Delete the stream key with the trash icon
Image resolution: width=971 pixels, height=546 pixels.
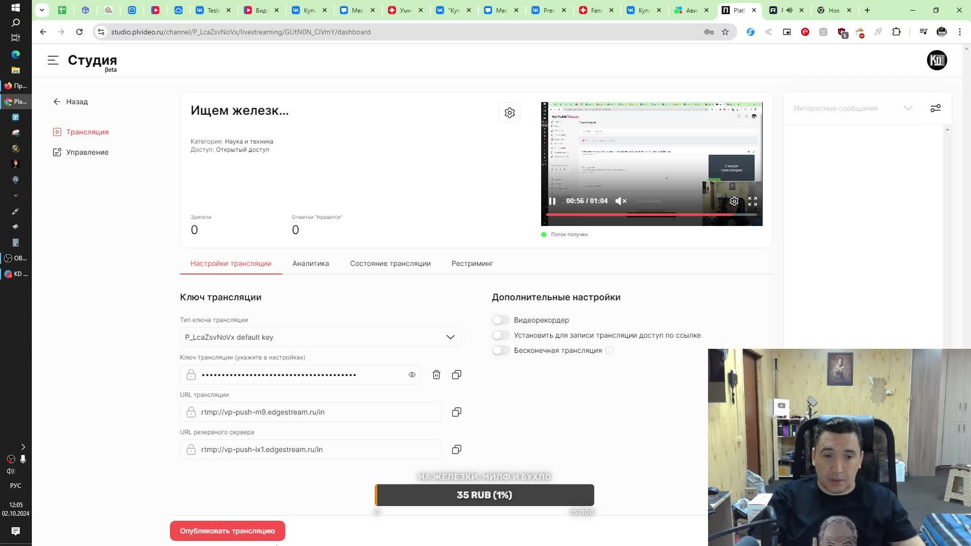(x=436, y=375)
